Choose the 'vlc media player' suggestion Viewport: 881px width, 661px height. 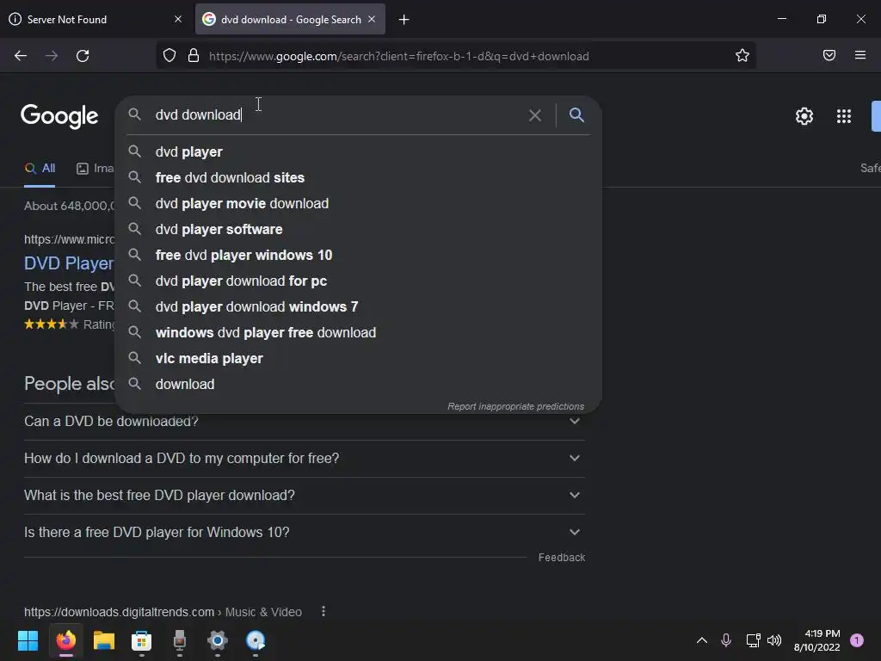[359, 359]
